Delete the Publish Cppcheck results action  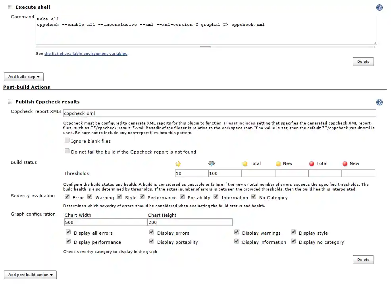coord(363,260)
